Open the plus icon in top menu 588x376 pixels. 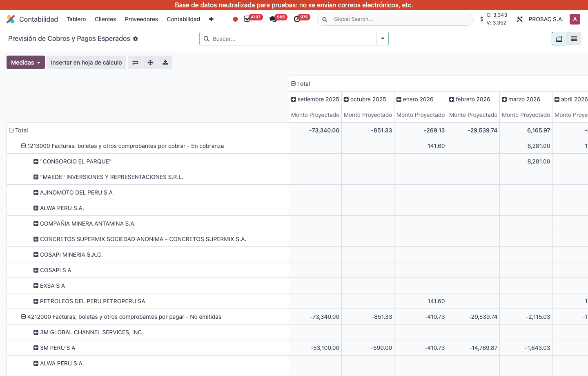(211, 19)
